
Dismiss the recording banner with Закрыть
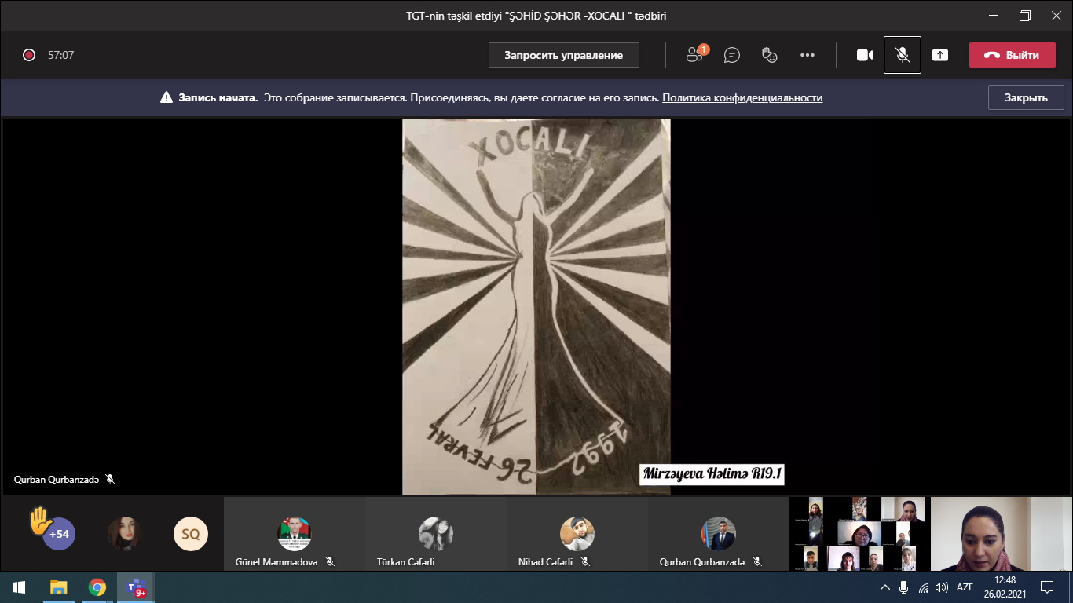[x=1025, y=98]
